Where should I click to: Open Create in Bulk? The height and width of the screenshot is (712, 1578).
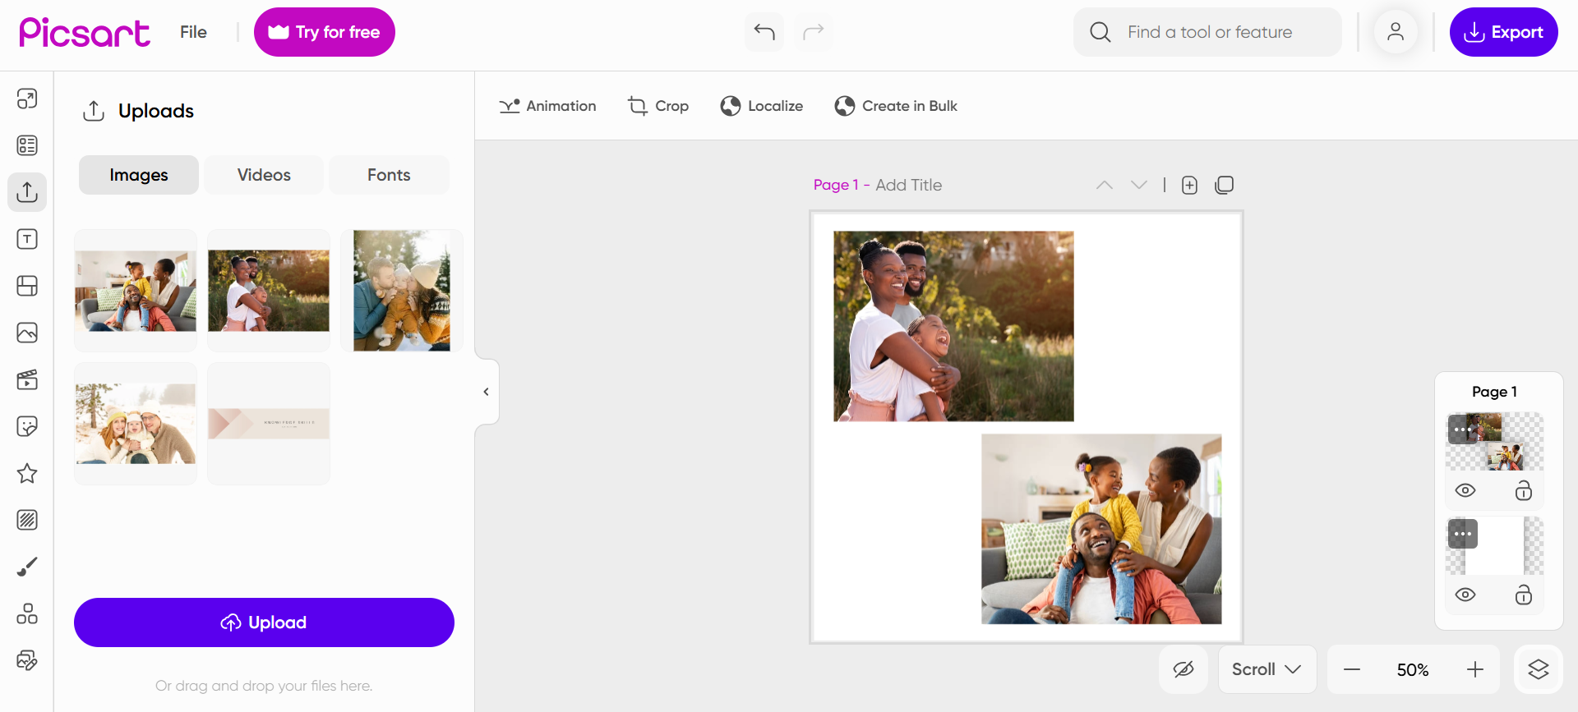click(896, 106)
